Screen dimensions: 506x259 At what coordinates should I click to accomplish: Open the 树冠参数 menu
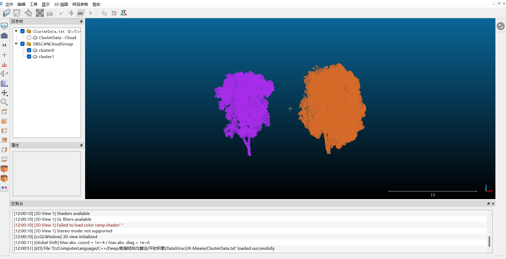[x=80, y=4]
